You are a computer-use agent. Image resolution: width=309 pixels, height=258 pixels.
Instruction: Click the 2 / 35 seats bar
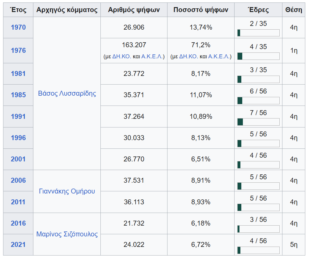pos(258,33)
